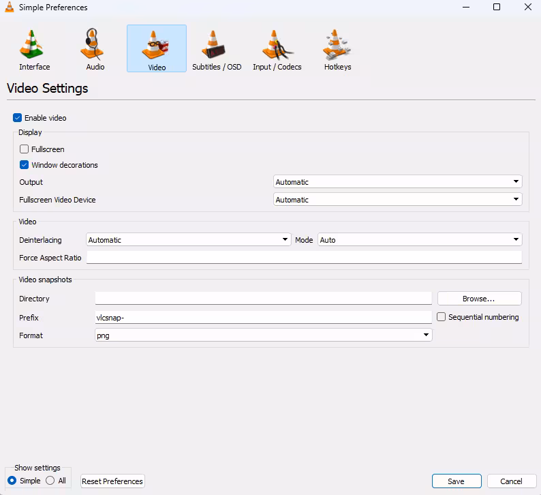Maximize the Simple Preferences window
Viewport: 541px width, 495px height.
pos(497,7)
